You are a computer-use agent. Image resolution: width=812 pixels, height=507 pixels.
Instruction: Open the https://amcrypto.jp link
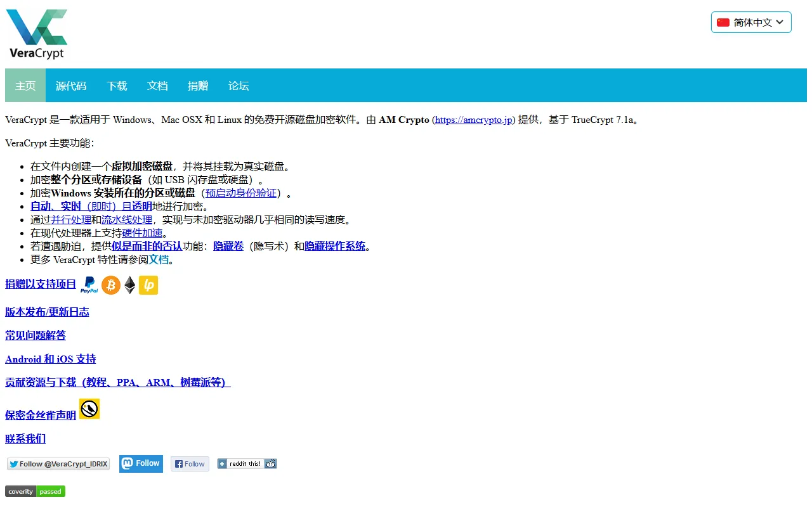[474, 120]
